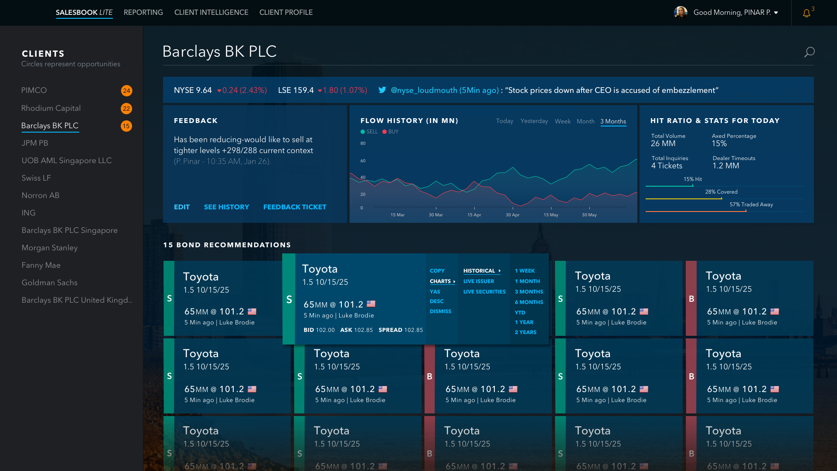The width and height of the screenshot is (837, 471).
Task: Select JPM PB client
Action: point(35,143)
